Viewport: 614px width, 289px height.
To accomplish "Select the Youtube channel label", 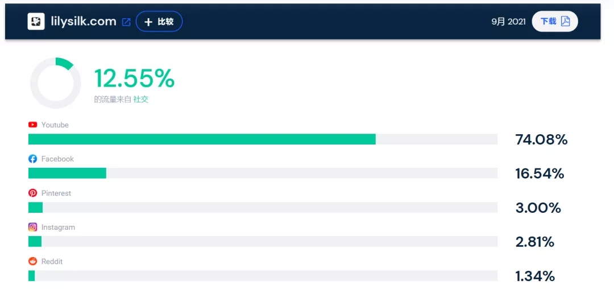I will pos(55,125).
